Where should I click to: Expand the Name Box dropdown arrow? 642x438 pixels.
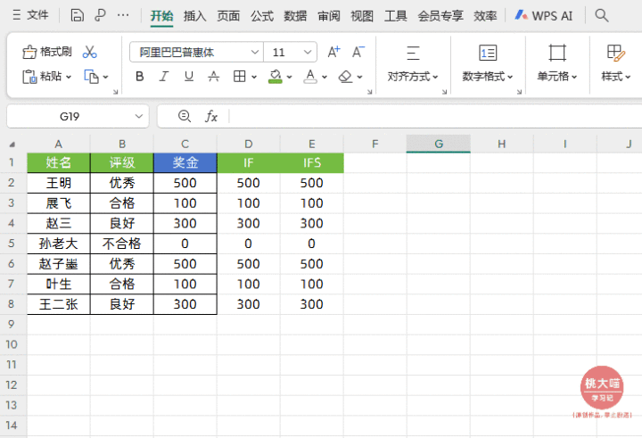point(139,116)
